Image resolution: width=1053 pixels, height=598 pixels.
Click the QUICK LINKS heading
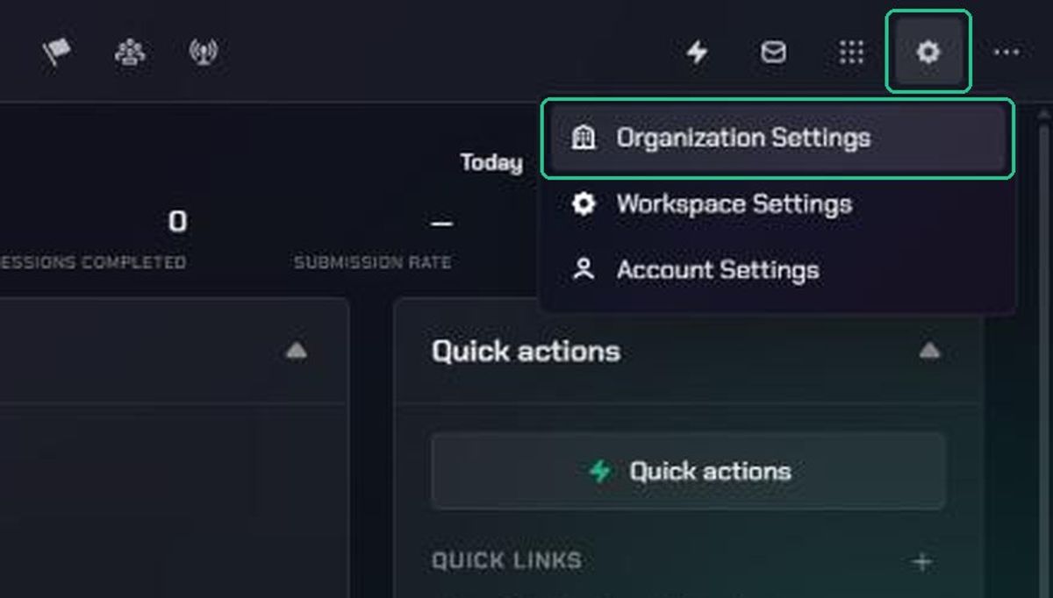tap(506, 561)
